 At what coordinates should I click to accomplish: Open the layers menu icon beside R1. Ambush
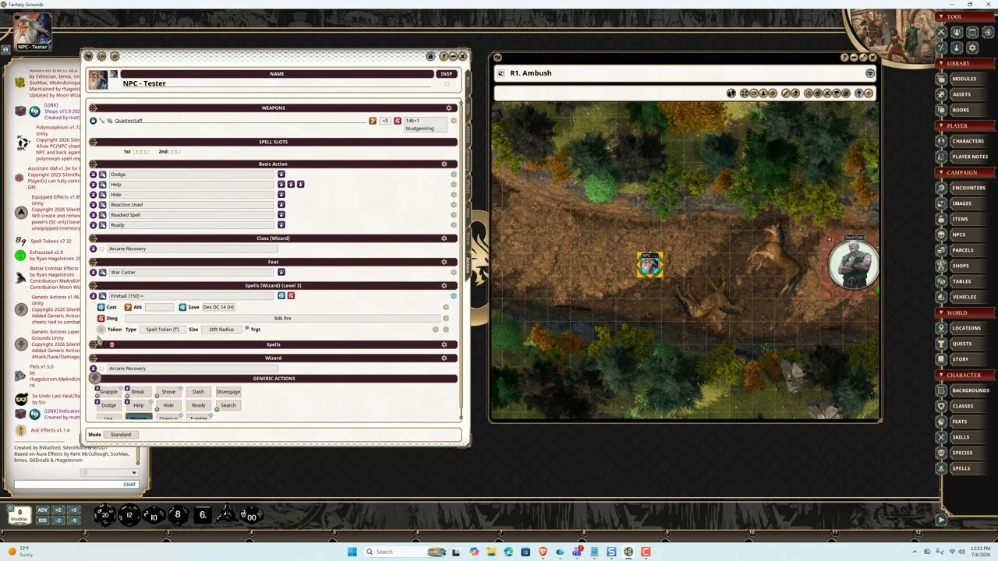click(x=870, y=73)
